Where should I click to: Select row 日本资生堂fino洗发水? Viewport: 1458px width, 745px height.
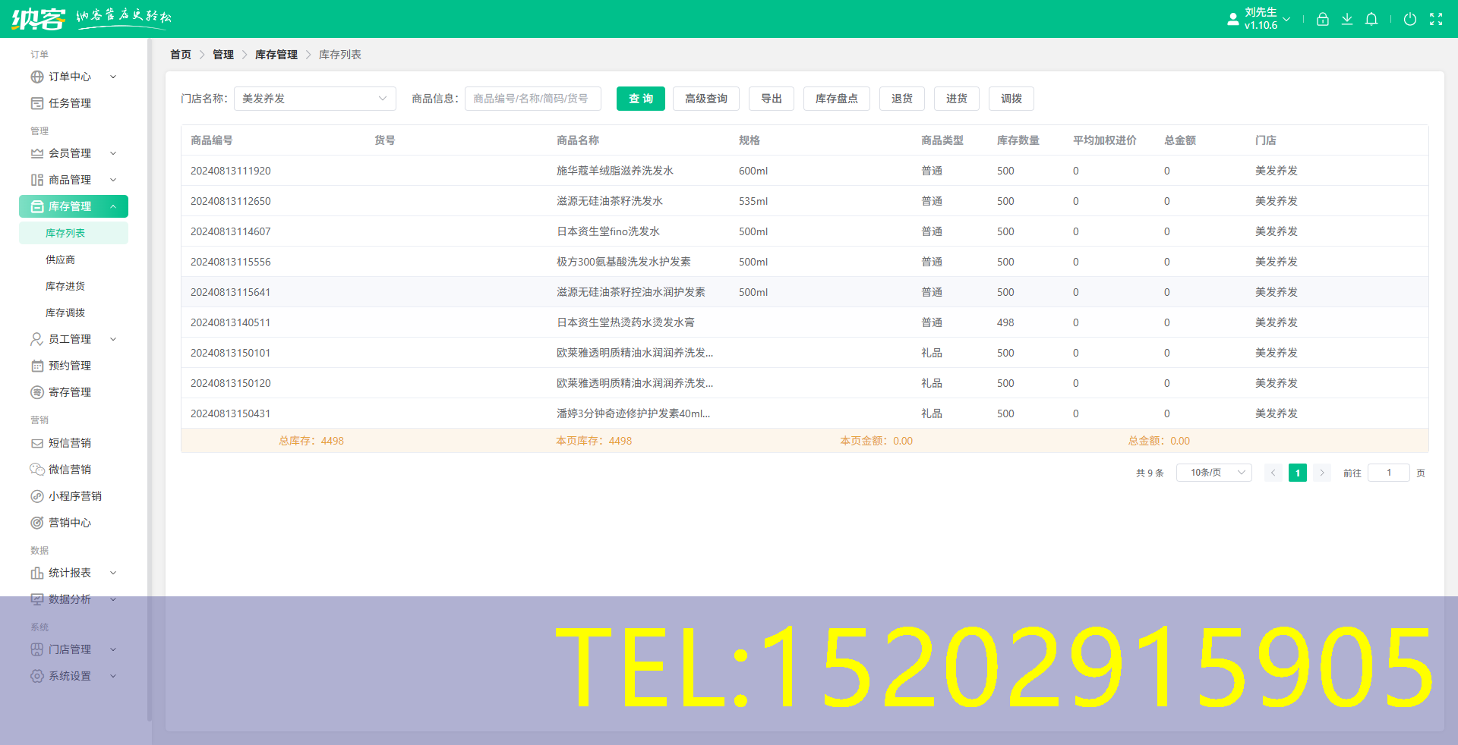[805, 231]
